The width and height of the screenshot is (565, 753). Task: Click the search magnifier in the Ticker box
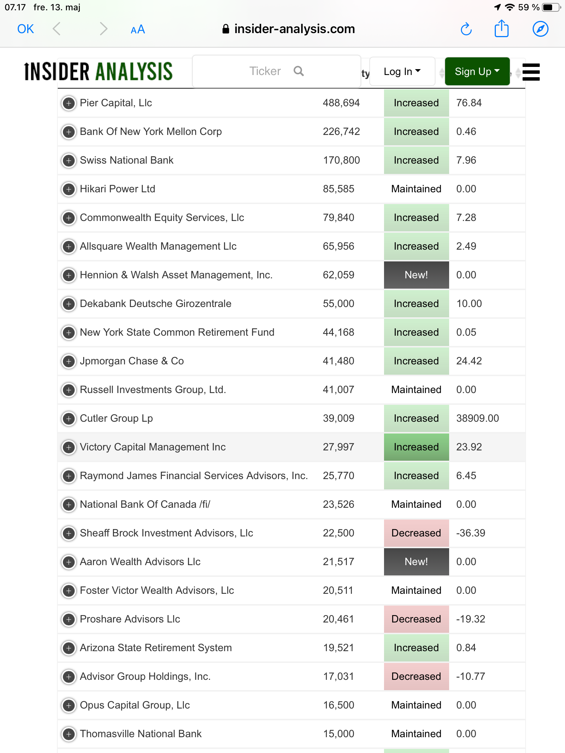click(x=299, y=71)
